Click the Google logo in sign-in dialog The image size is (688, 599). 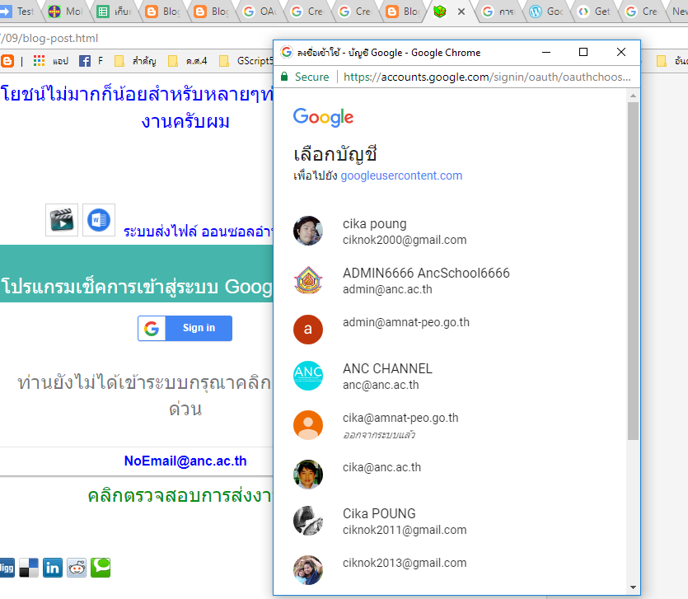323,118
